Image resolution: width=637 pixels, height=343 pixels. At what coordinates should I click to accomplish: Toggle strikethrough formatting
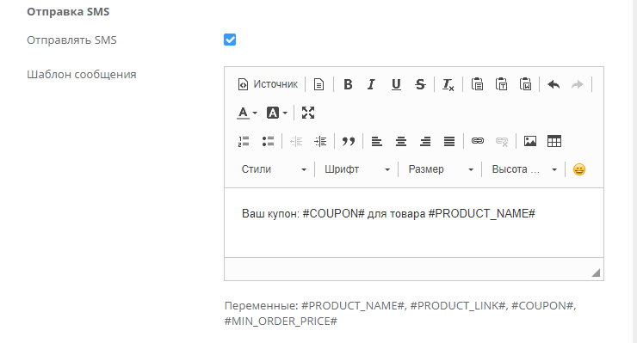[420, 84]
